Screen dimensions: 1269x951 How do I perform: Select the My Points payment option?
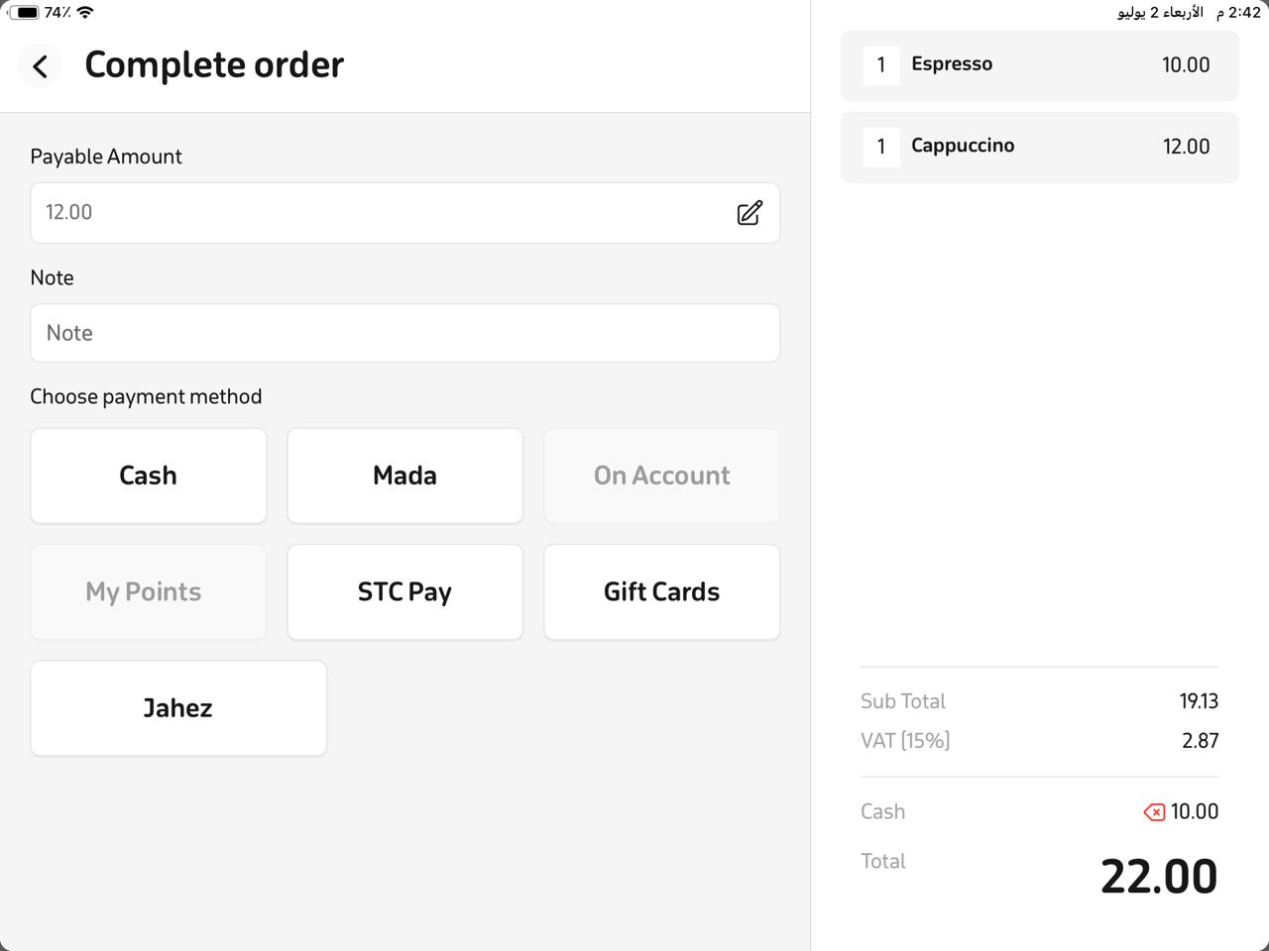coord(149,591)
